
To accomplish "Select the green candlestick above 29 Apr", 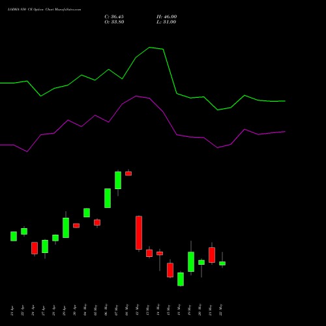I will tap(66, 228).
